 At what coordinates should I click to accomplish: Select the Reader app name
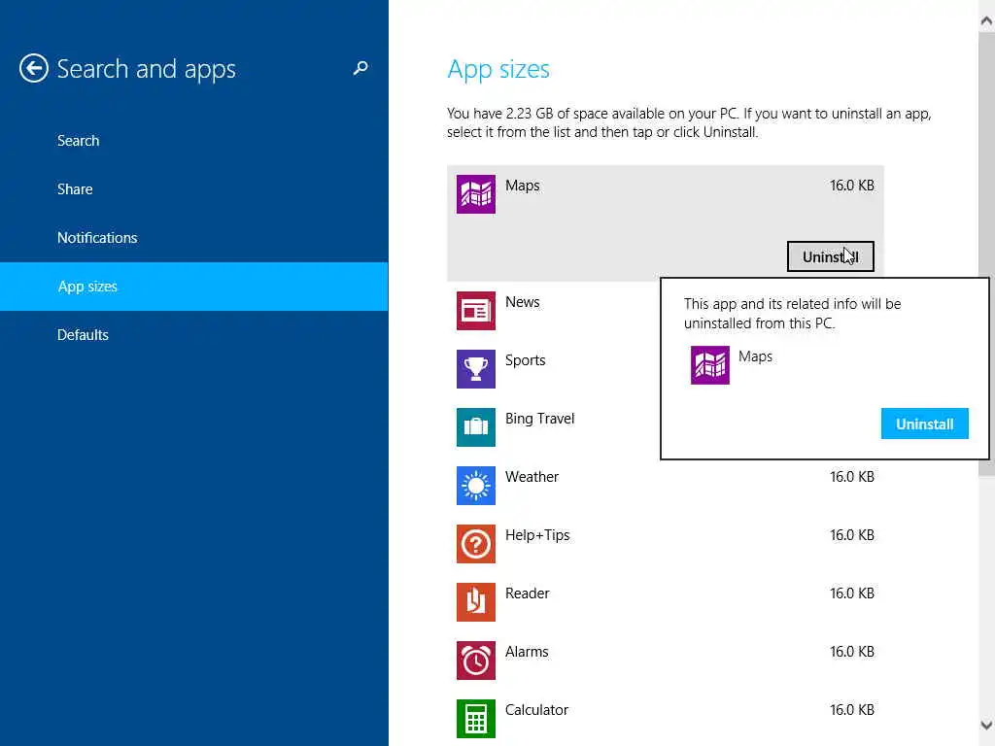(528, 593)
